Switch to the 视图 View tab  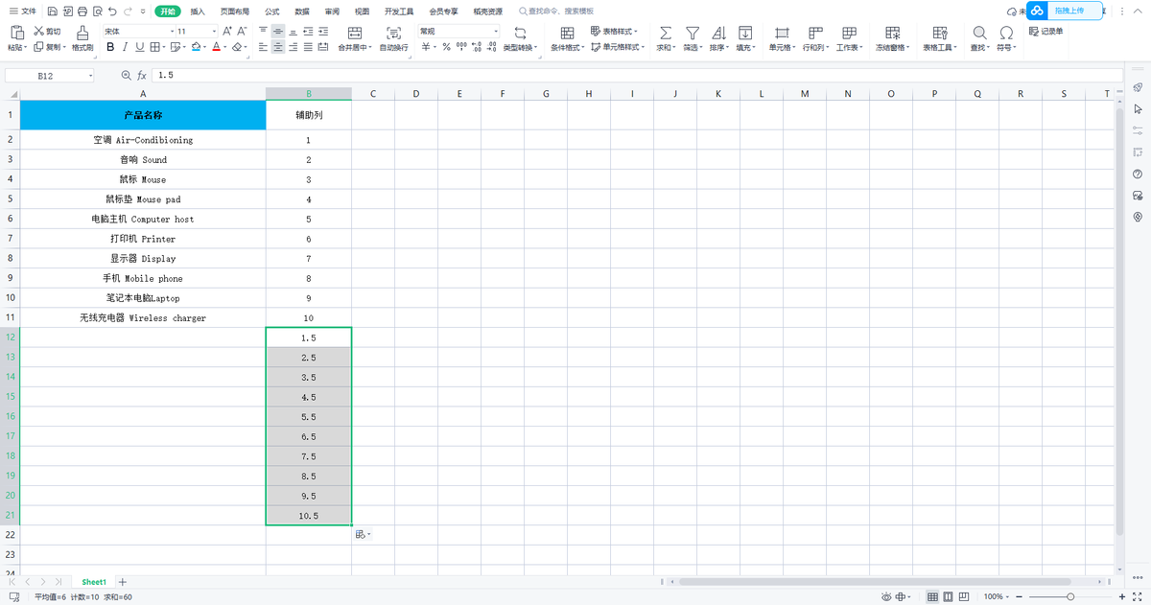click(362, 12)
